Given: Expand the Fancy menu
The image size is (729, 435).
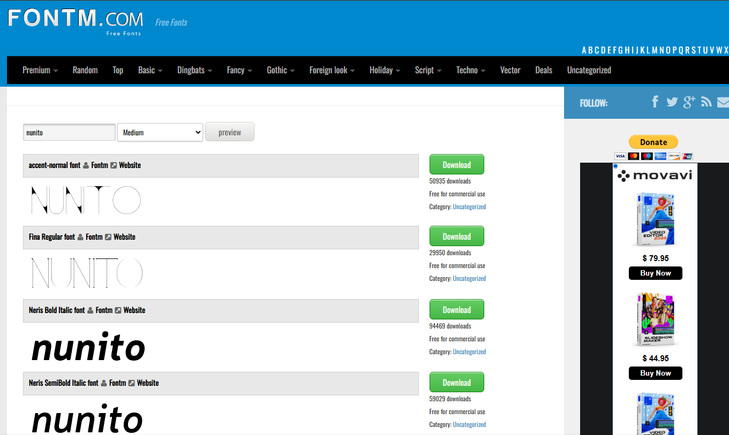Looking at the screenshot, I should click(239, 70).
